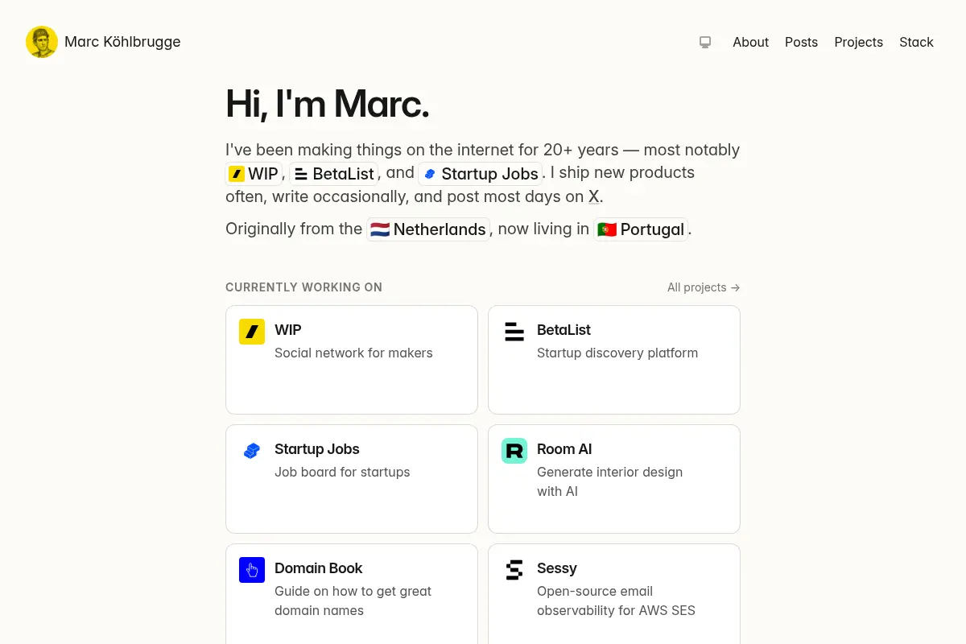Follow the inline WIP chip link

[x=254, y=173]
